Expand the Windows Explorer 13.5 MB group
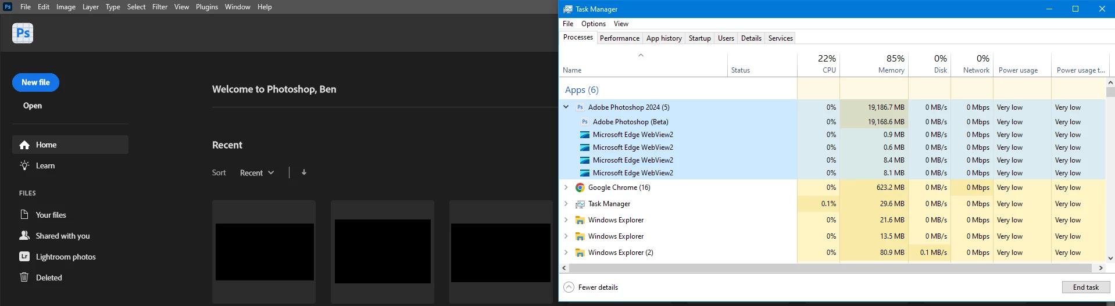This screenshot has width=1115, height=306. [x=566, y=236]
